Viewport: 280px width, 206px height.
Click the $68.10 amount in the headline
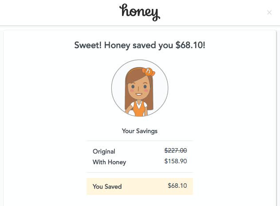click(x=190, y=46)
